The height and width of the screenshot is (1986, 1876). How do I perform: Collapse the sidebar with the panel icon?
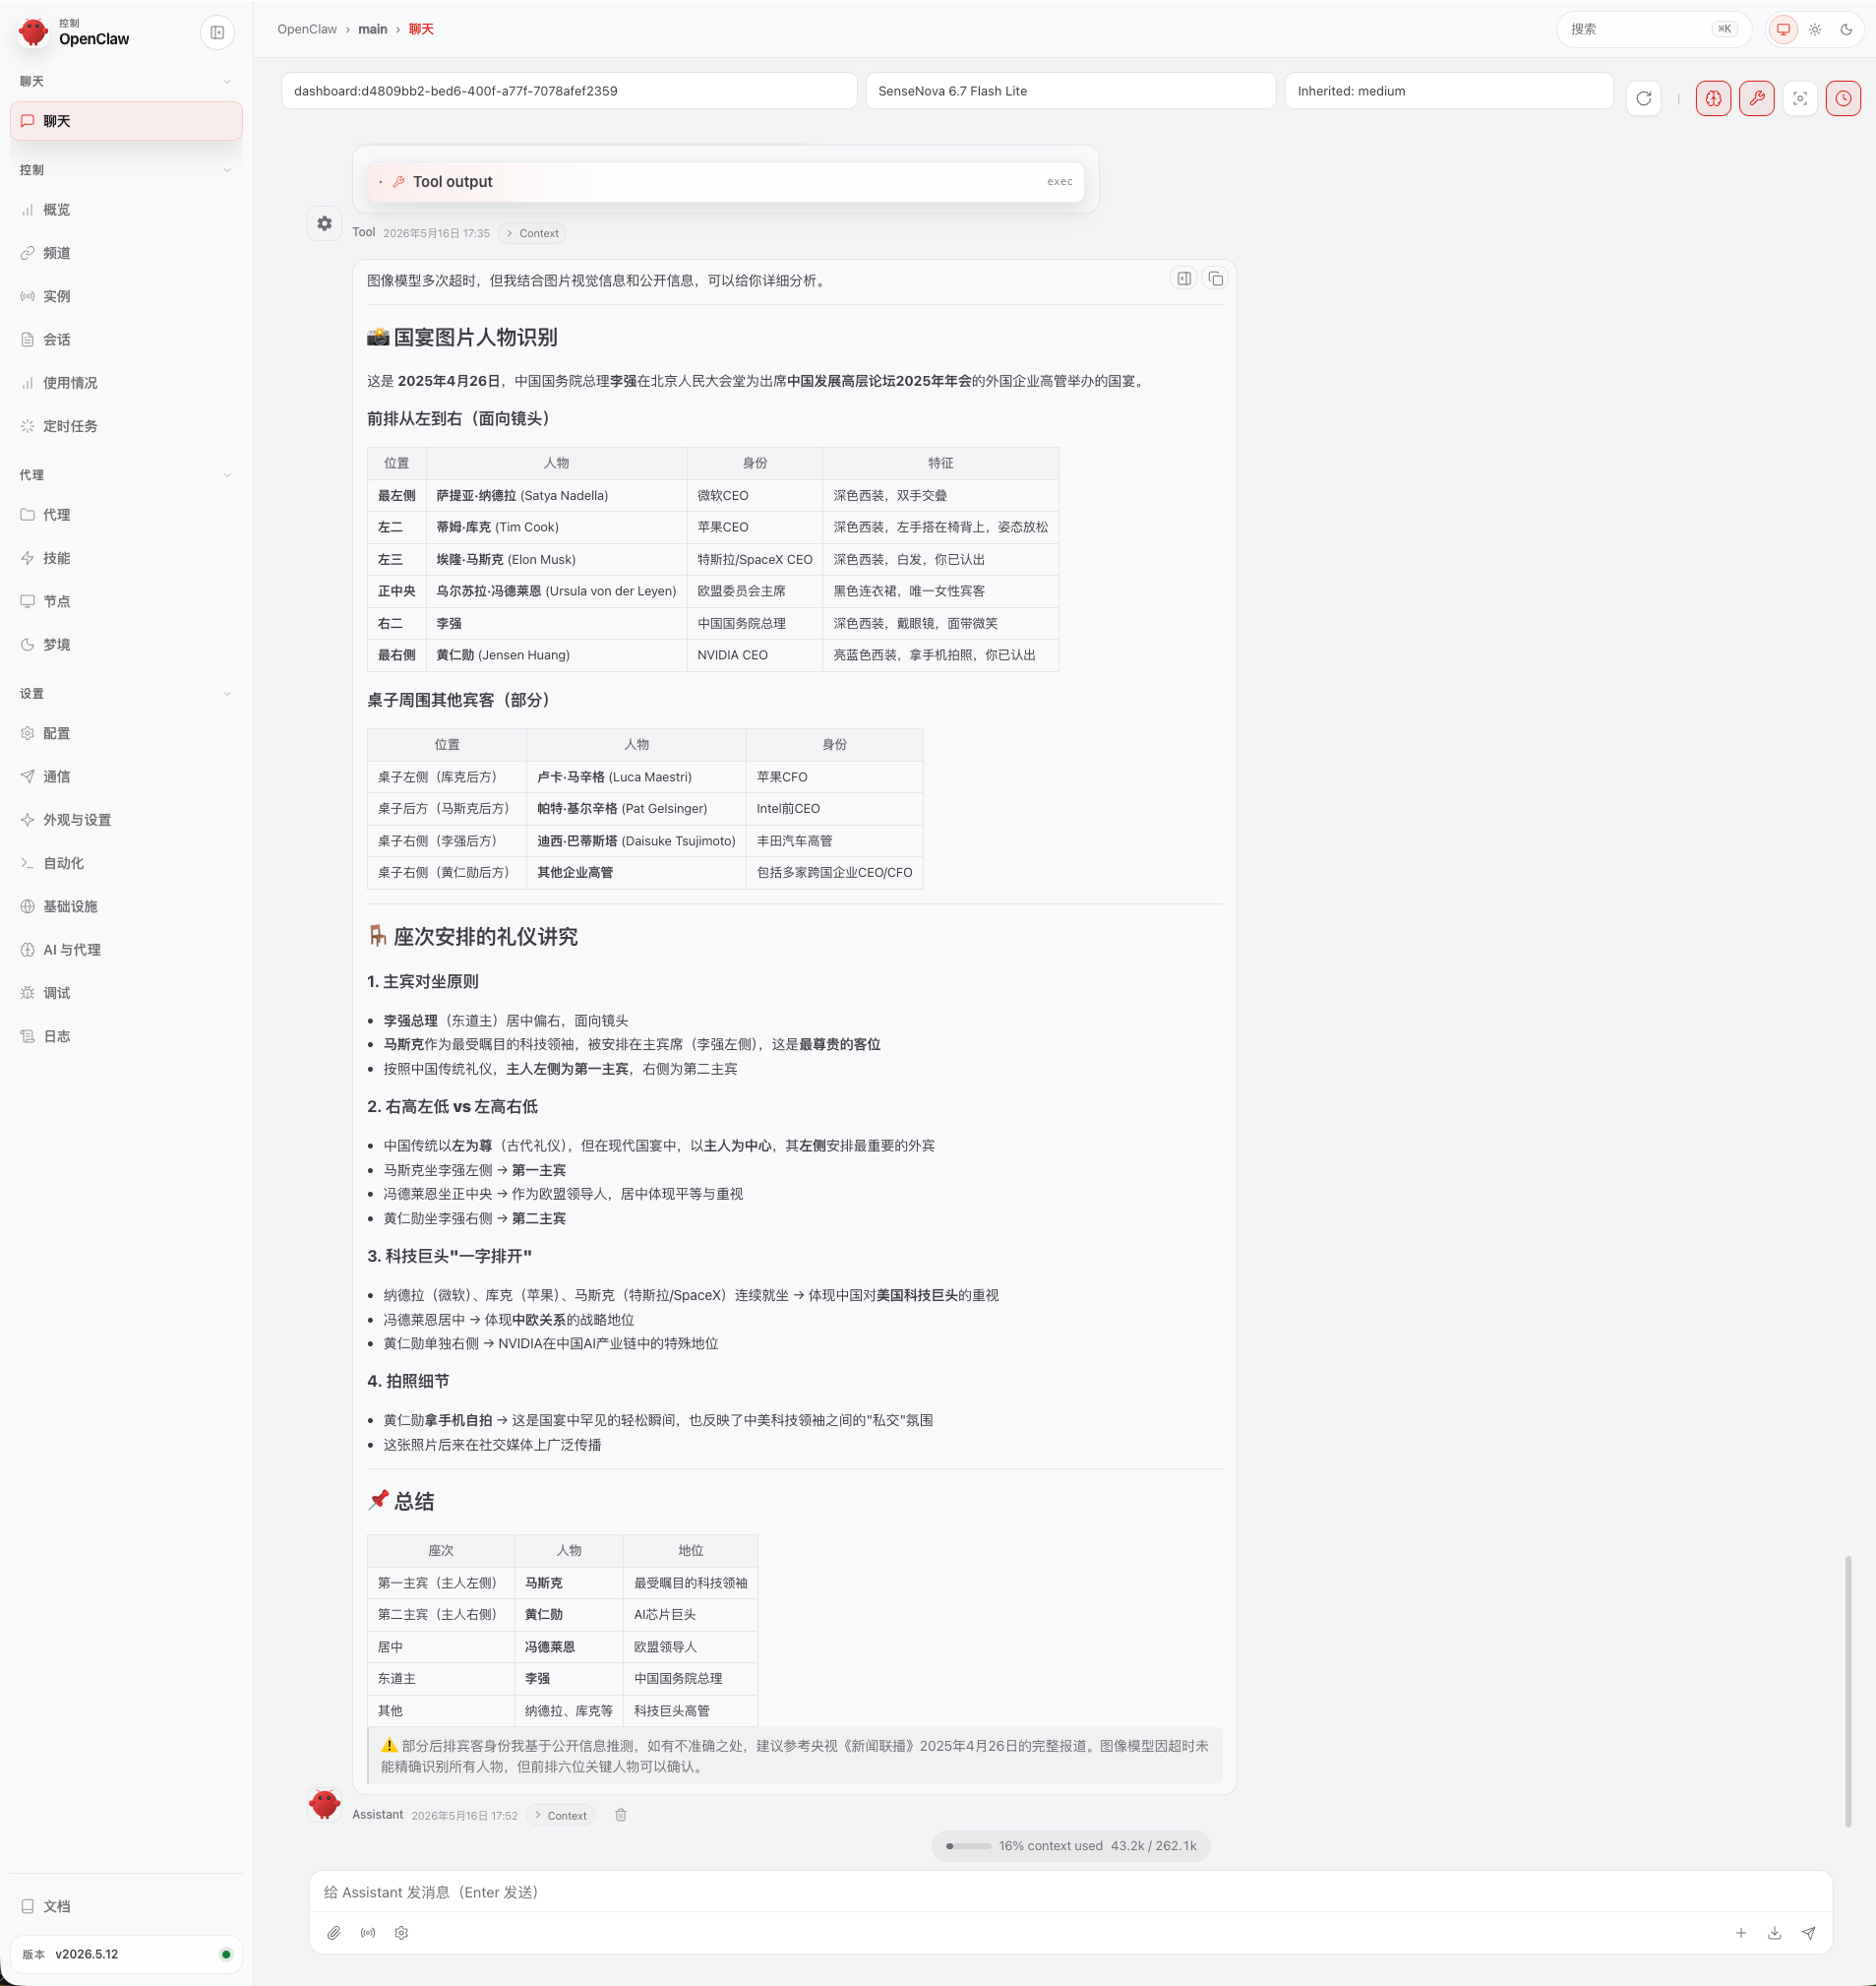pos(217,33)
